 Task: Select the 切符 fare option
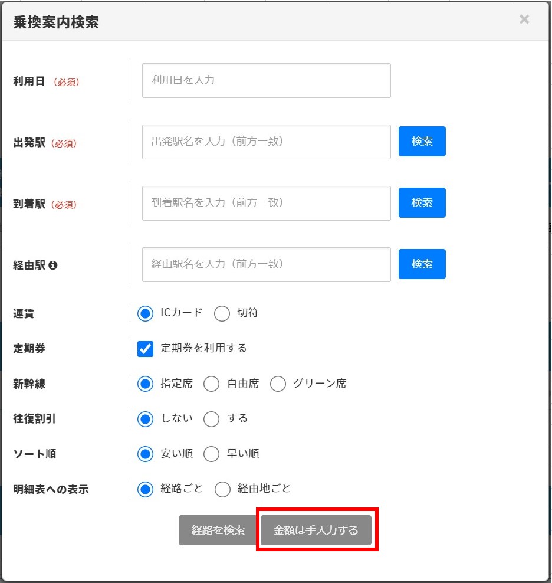coord(222,314)
